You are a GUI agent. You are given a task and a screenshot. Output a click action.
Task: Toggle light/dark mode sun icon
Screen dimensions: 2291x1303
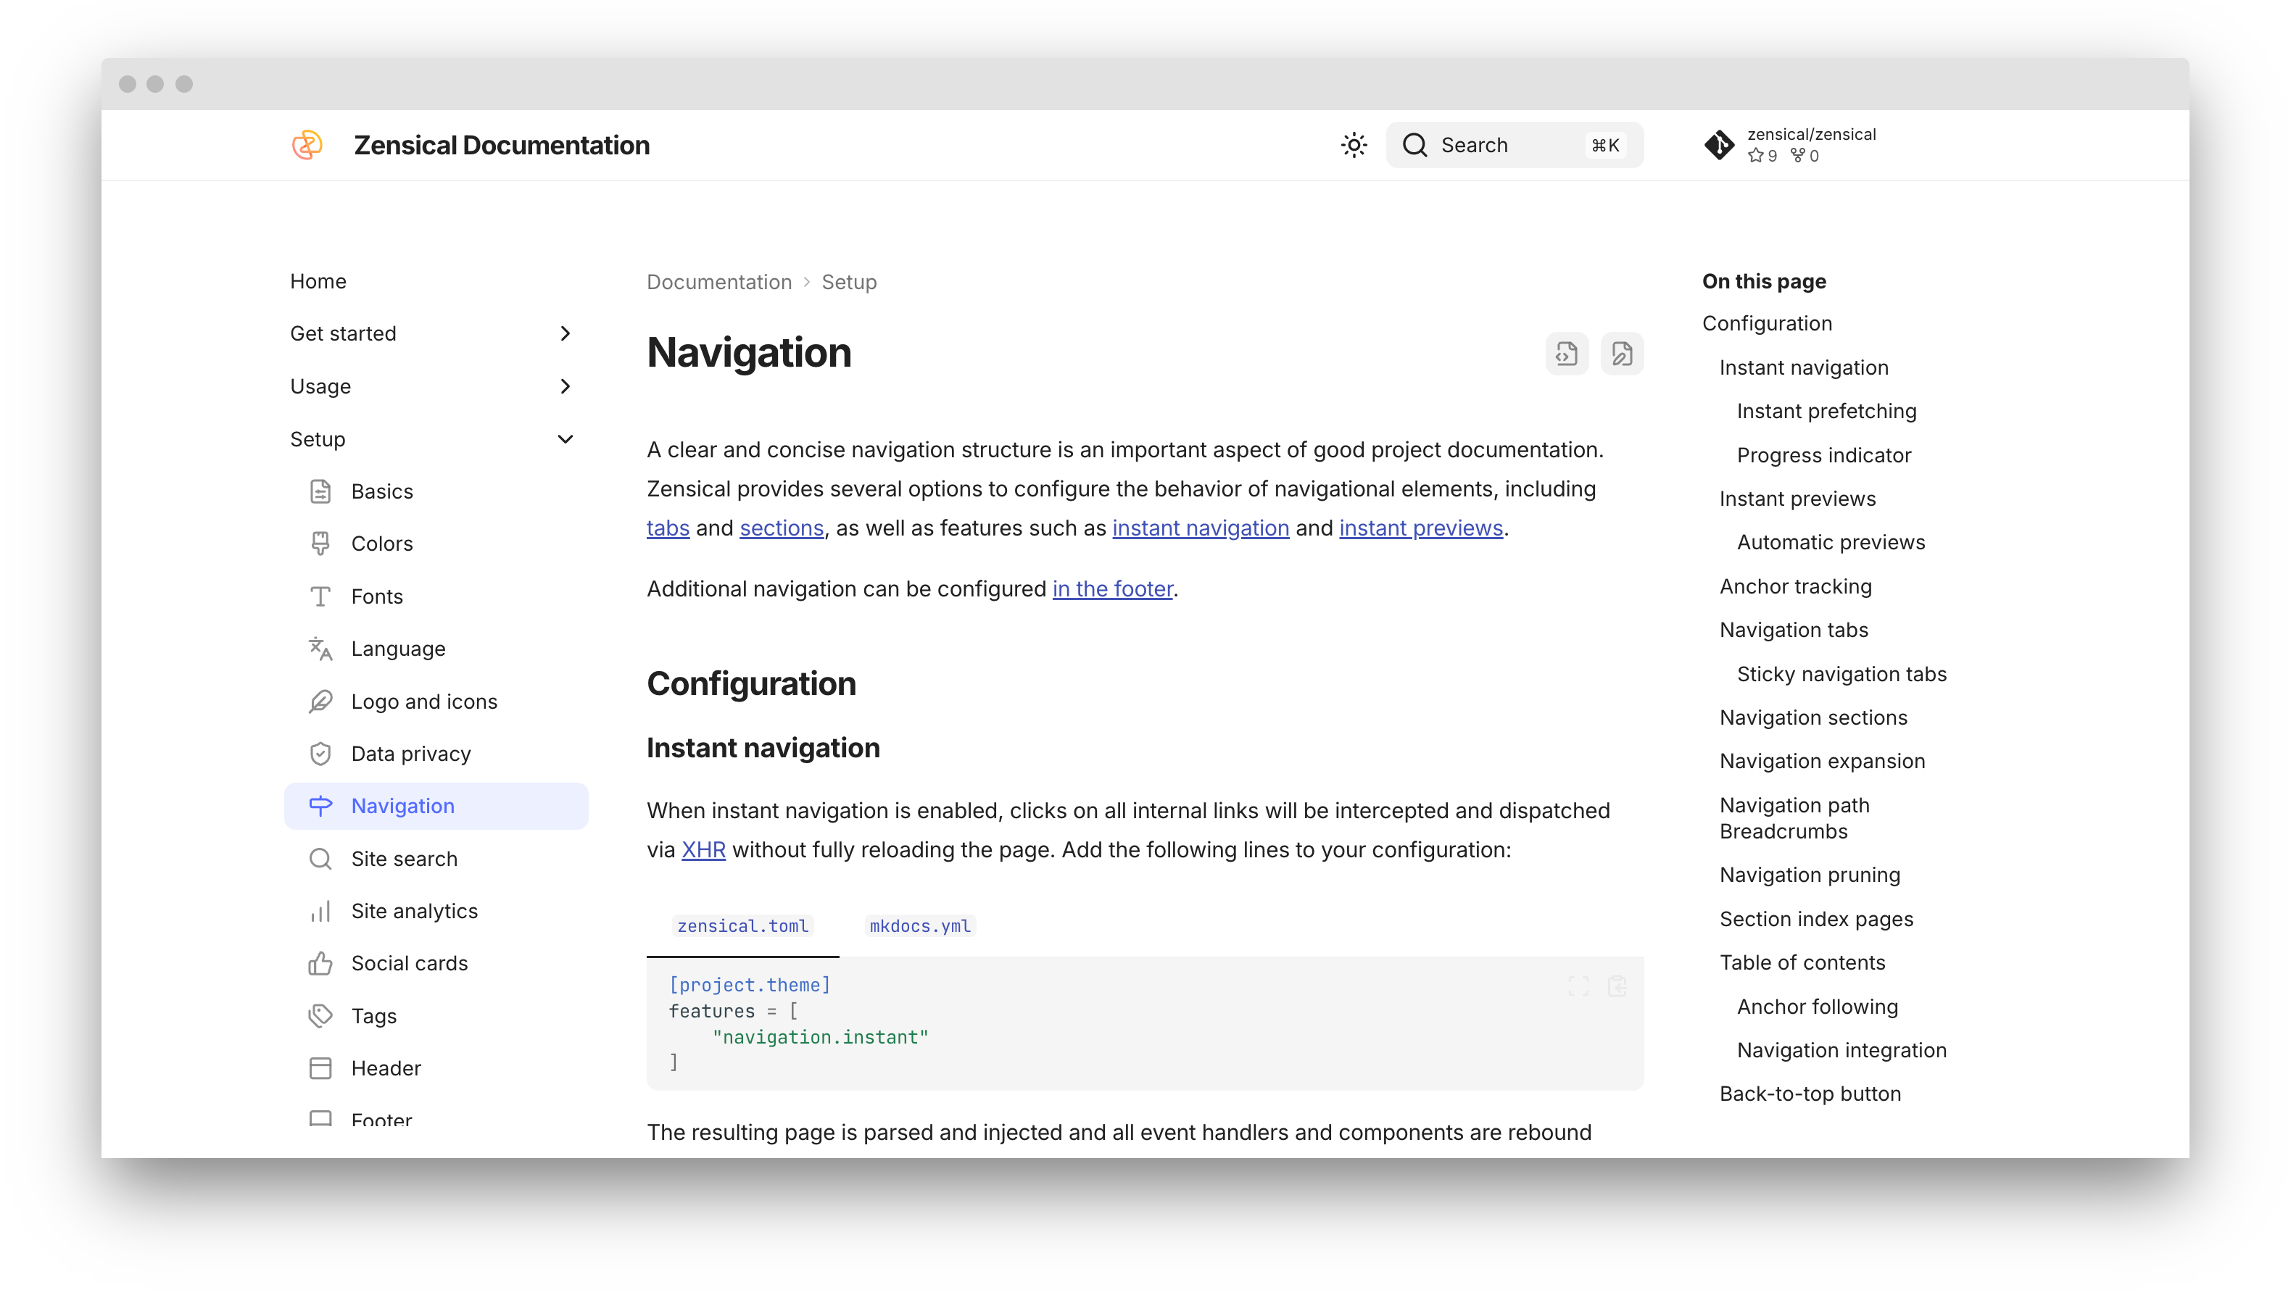click(1354, 145)
